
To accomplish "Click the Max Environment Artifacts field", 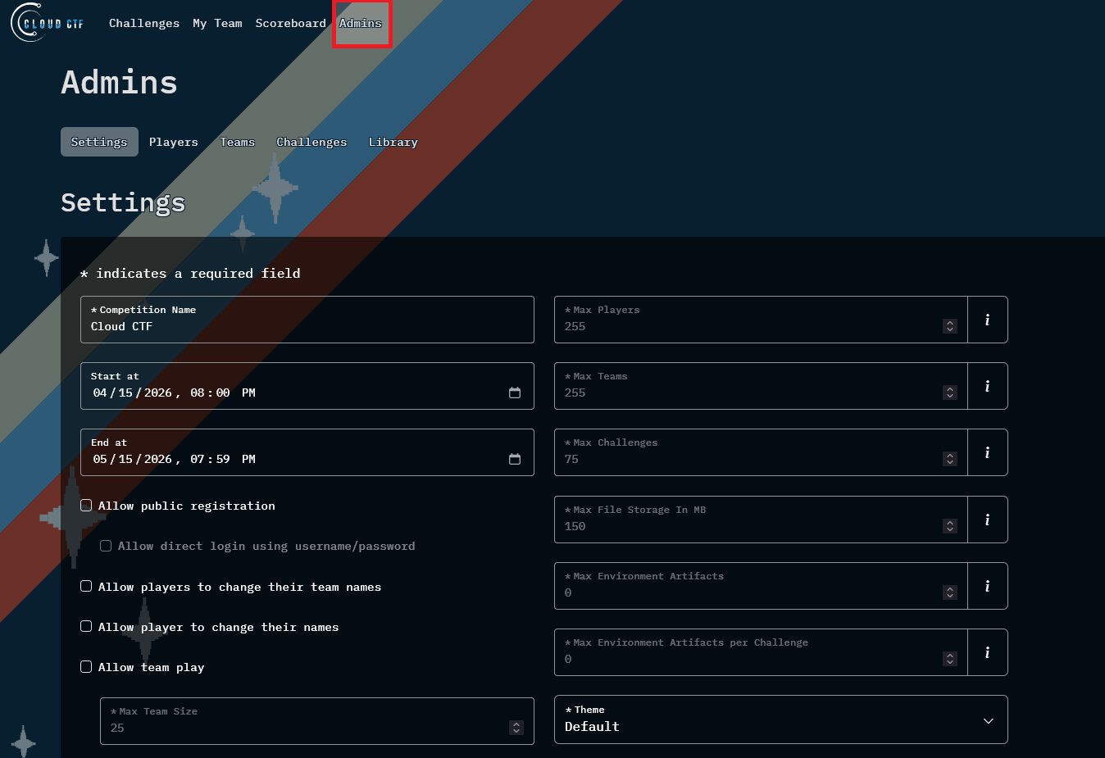I will tap(761, 586).
